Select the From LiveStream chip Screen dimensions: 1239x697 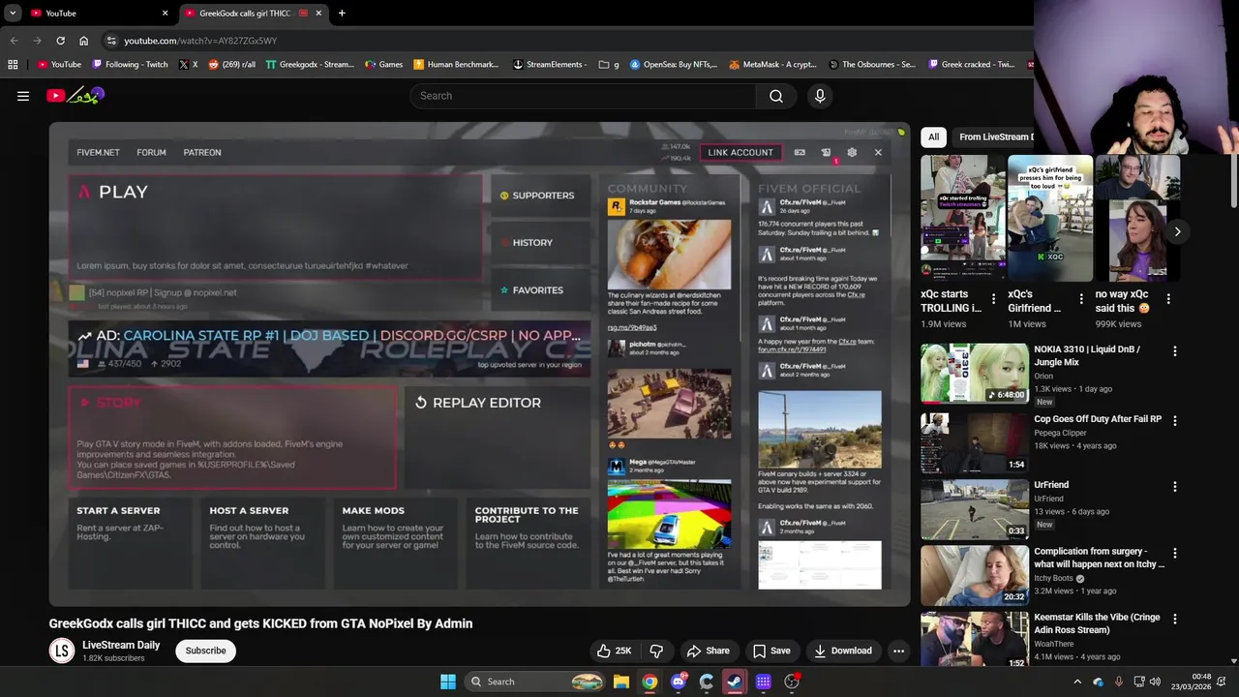click(x=993, y=136)
